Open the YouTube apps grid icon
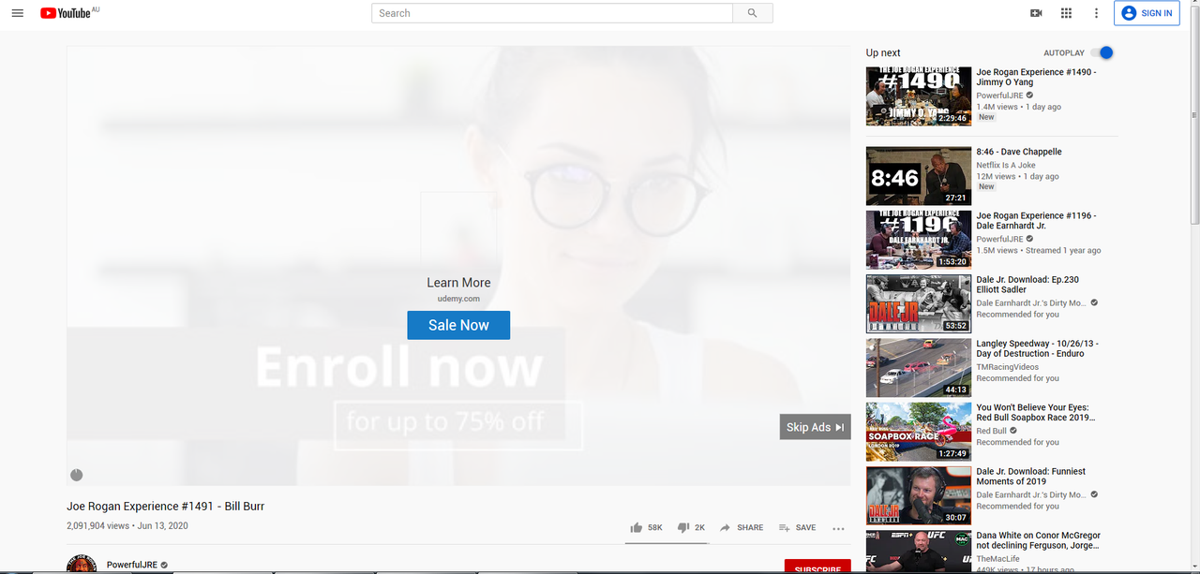This screenshot has height=574, width=1200. coord(1066,13)
